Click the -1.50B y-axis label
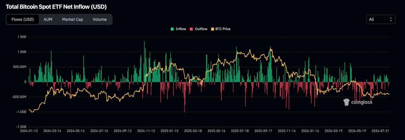Image resolution: width=405 pixels, height=140 pixels. coord(21,127)
